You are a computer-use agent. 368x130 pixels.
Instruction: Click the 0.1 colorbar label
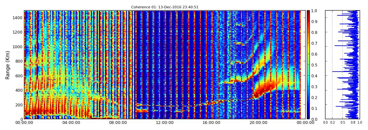[315, 108]
